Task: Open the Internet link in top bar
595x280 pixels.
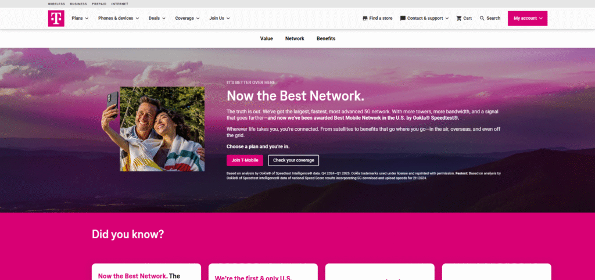Action: click(120, 4)
